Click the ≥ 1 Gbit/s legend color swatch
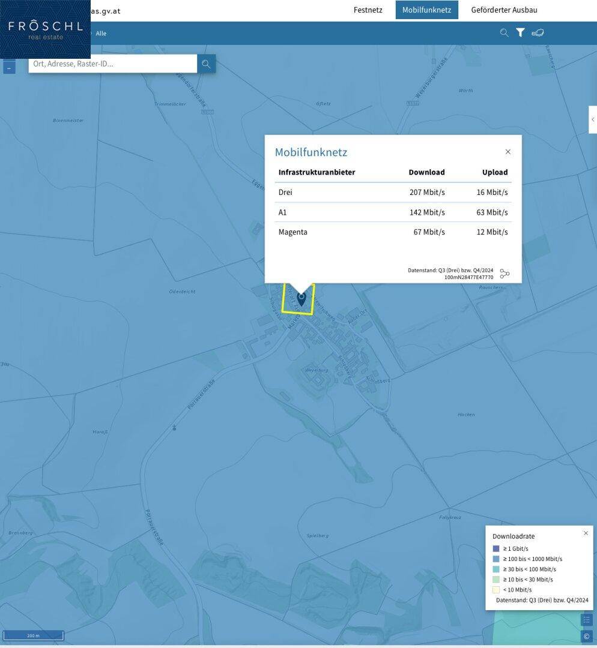Viewport: 597px width, 648px height. click(x=496, y=548)
